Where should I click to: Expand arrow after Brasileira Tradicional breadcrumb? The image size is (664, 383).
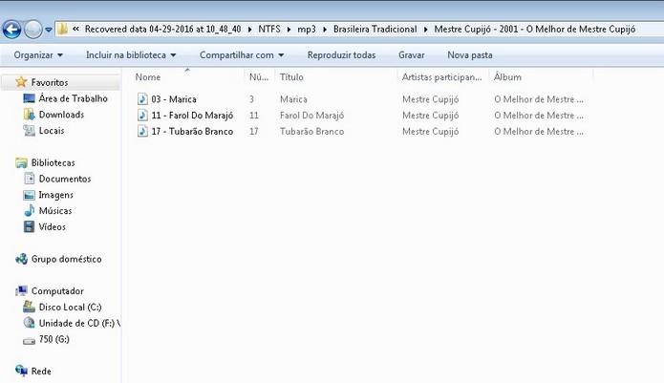pos(425,30)
